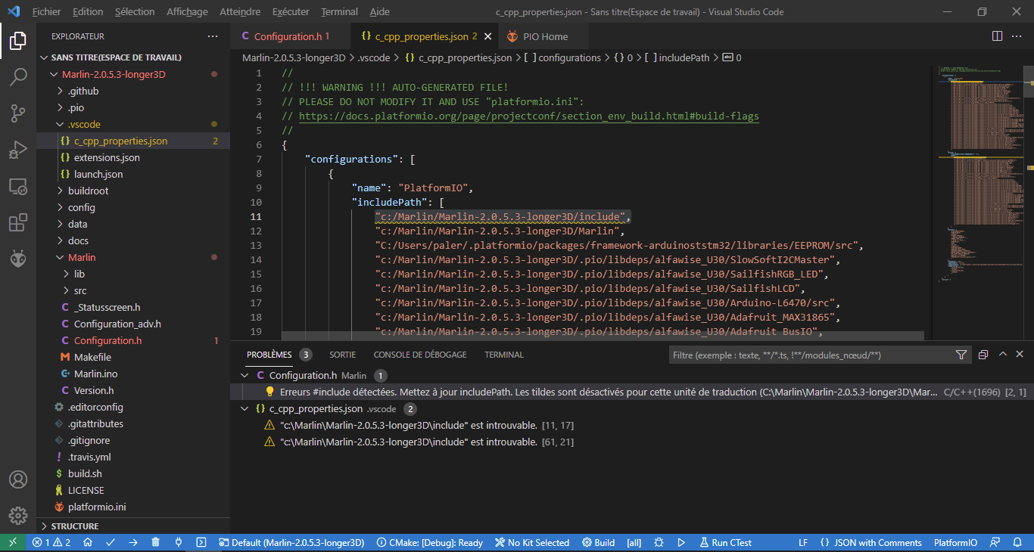Collapse the c_cpp_properties.json problems group
Image resolution: width=1034 pixels, height=552 pixels.
[244, 409]
